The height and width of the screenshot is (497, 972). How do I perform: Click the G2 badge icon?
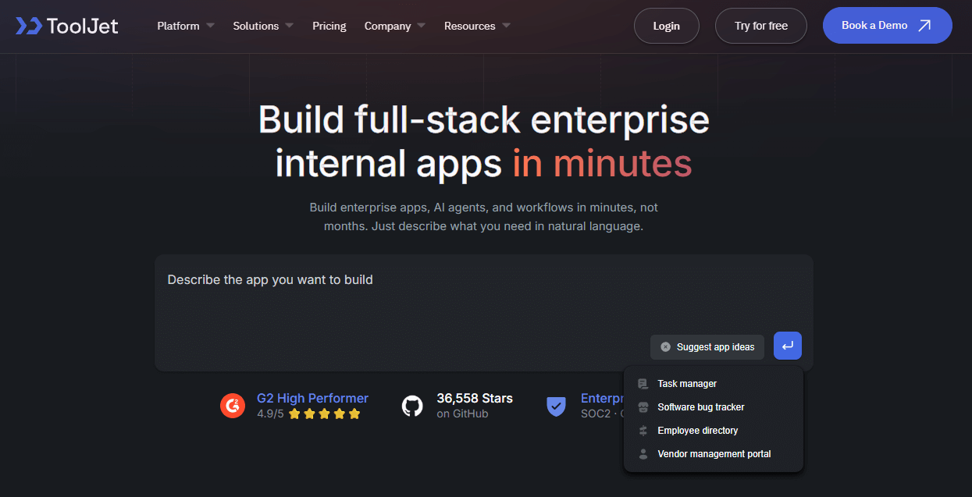pyautogui.click(x=233, y=406)
